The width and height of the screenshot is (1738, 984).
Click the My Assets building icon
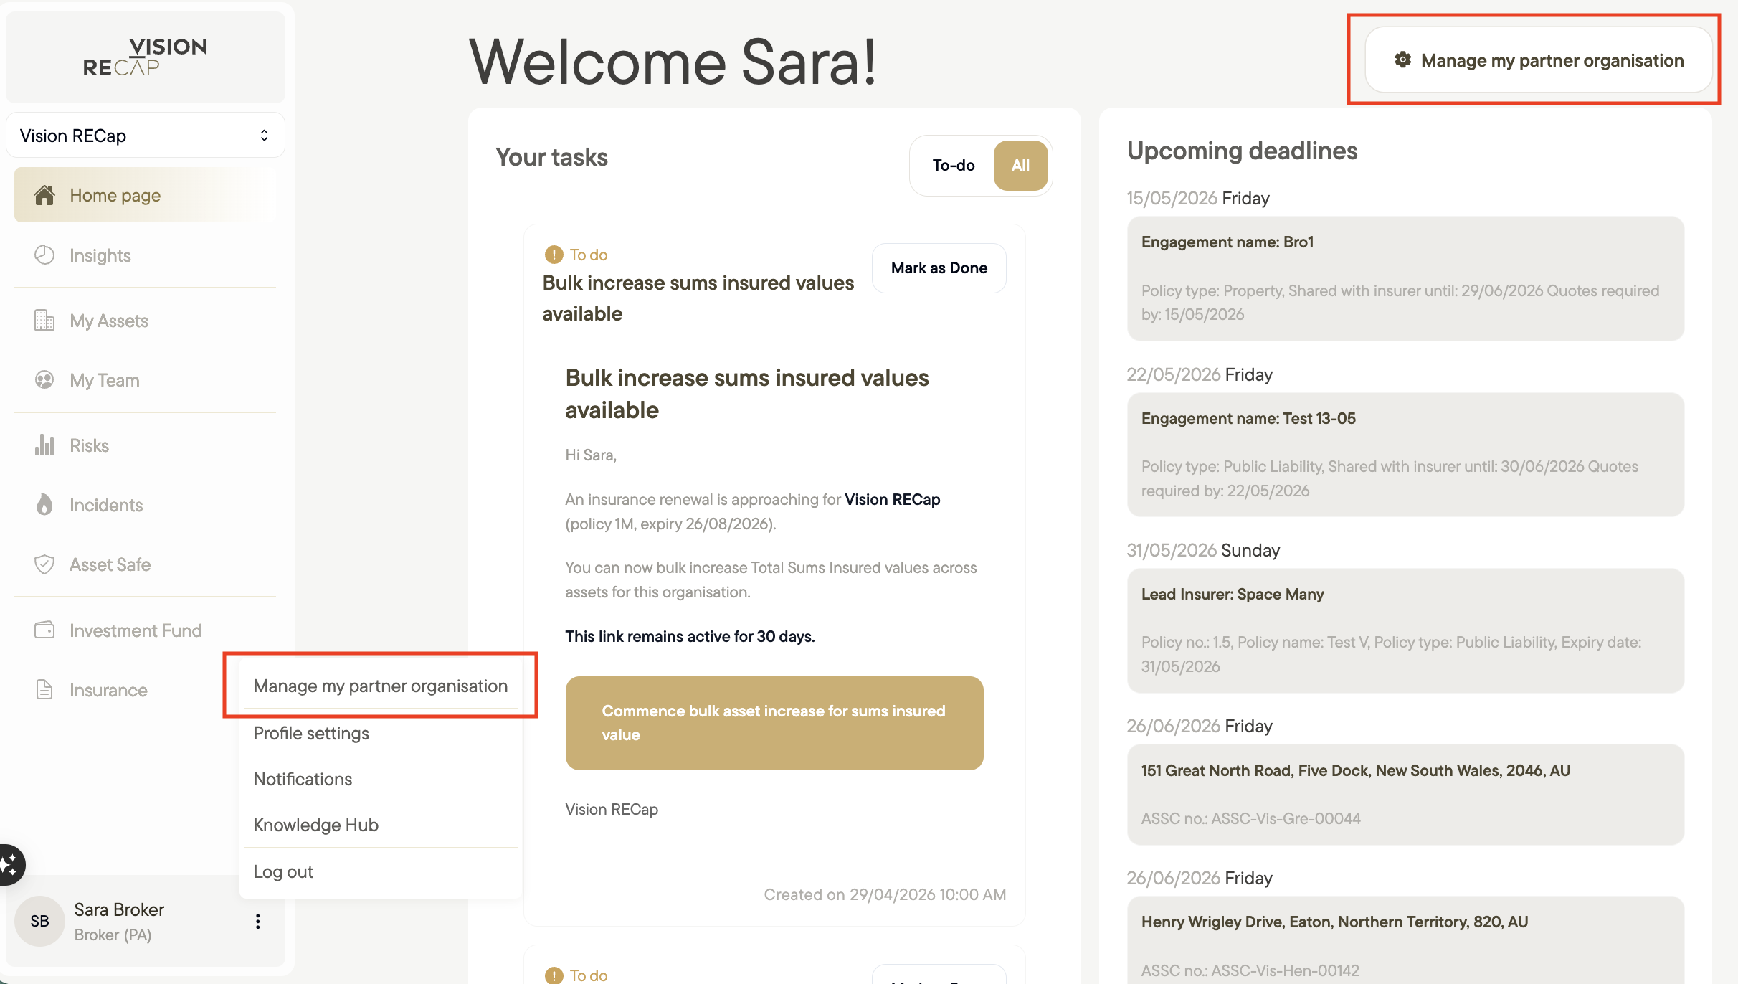[x=44, y=321]
